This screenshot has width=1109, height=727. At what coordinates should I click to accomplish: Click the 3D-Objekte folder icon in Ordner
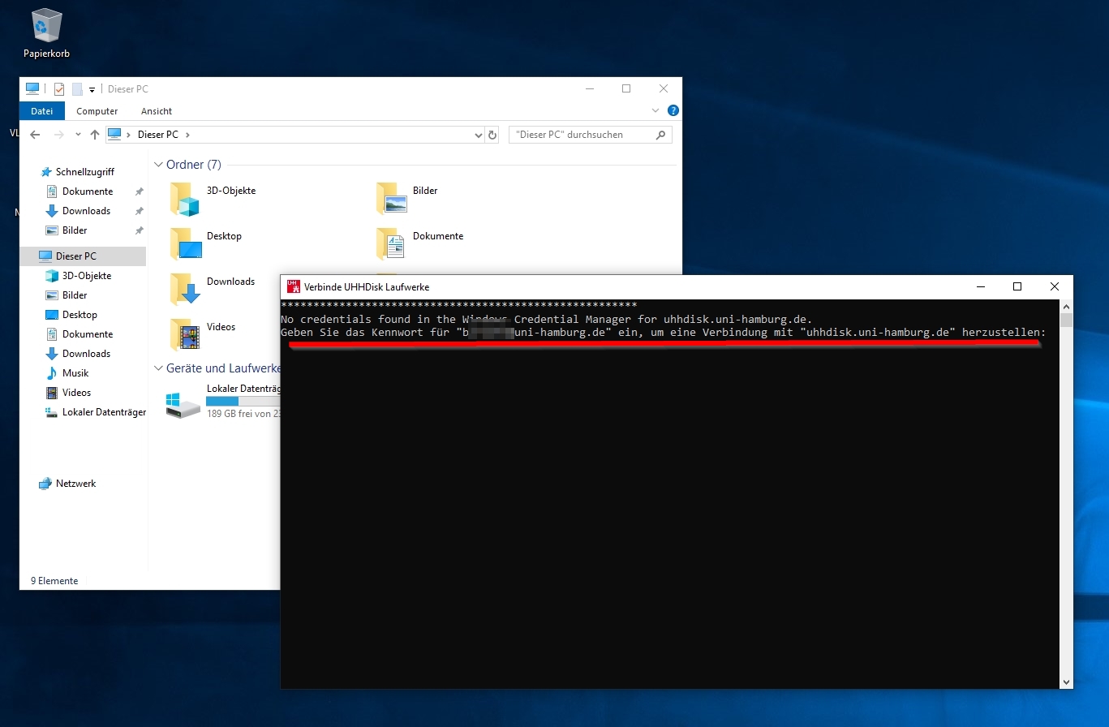tap(185, 199)
